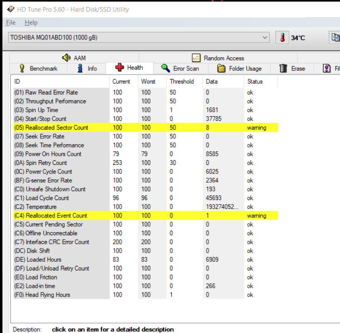Click the blue Info icon
340x333 pixels.
coord(80,68)
